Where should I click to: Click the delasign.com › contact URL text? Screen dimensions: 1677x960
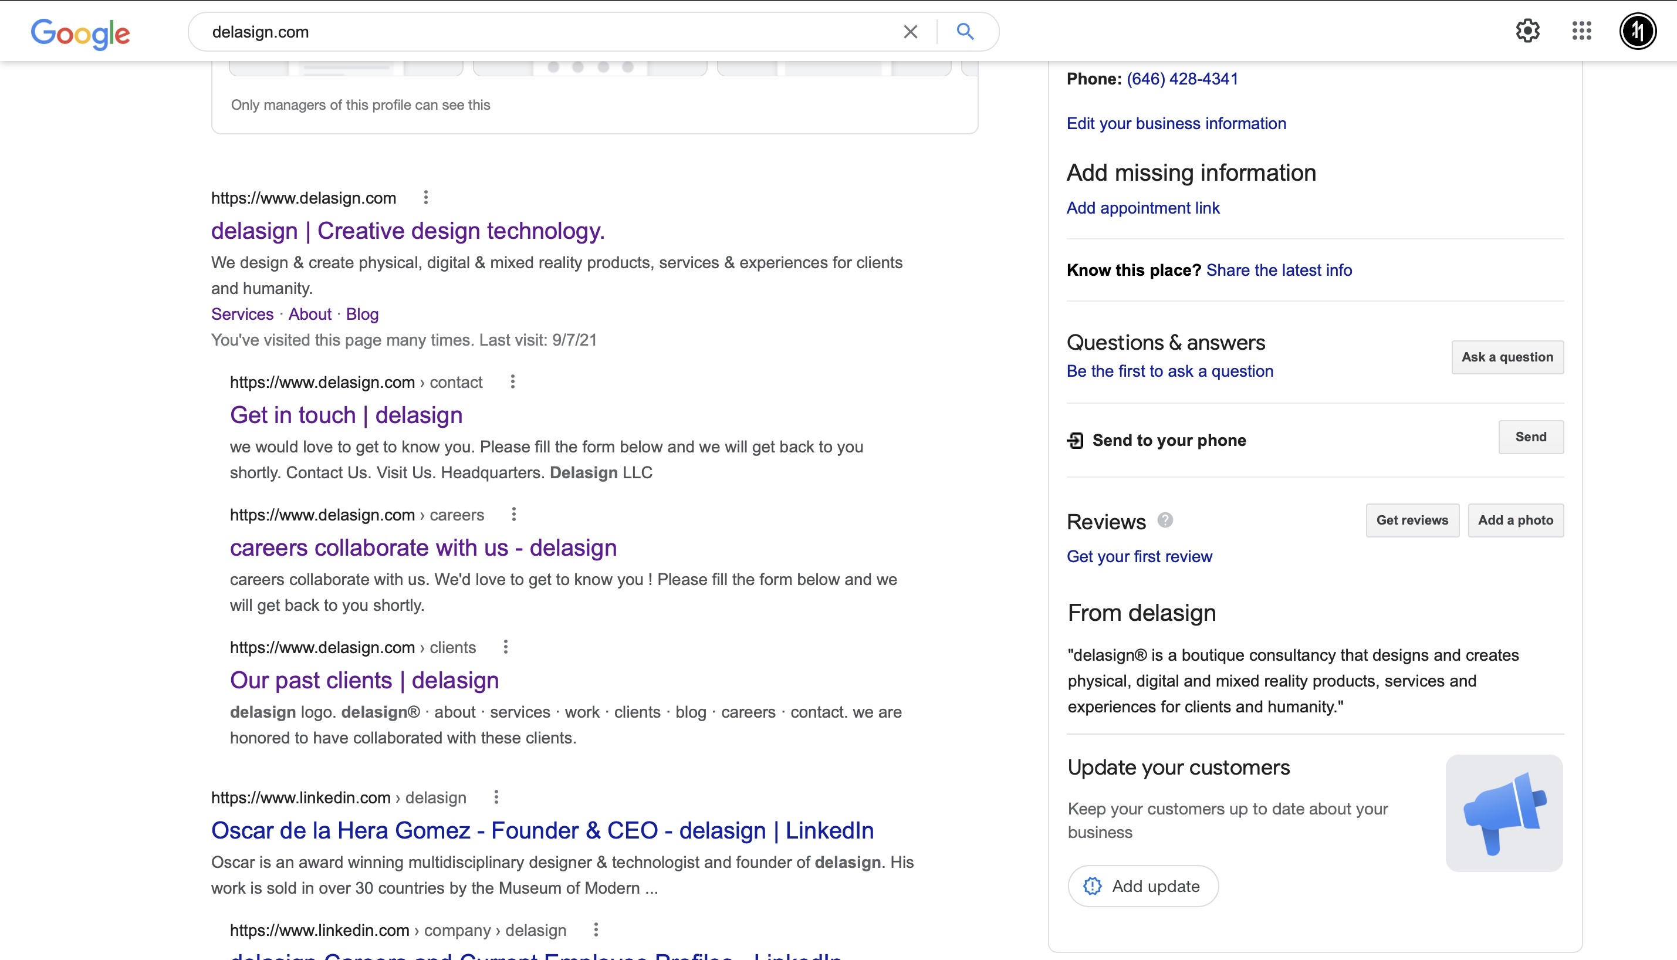coord(356,383)
